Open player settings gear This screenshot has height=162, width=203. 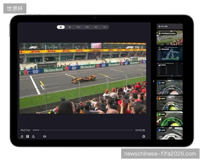(x=144, y=136)
